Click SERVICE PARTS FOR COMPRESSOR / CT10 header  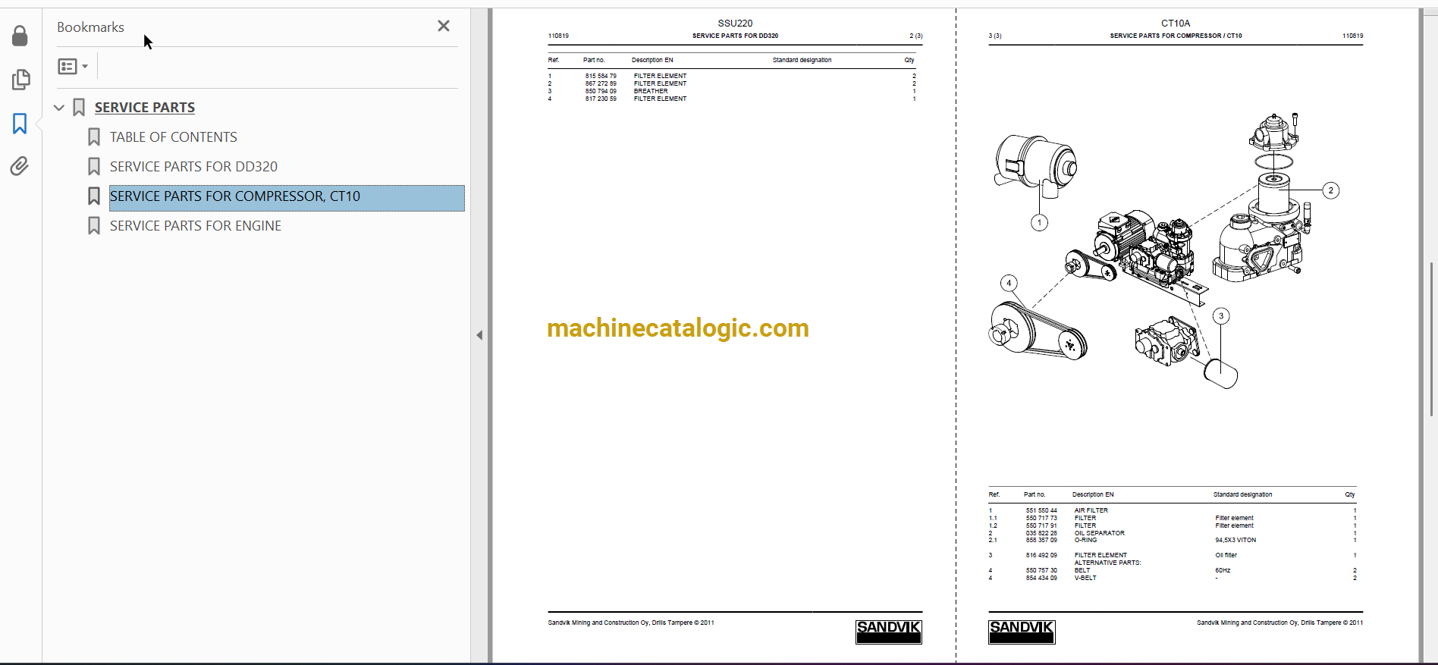coord(1176,36)
